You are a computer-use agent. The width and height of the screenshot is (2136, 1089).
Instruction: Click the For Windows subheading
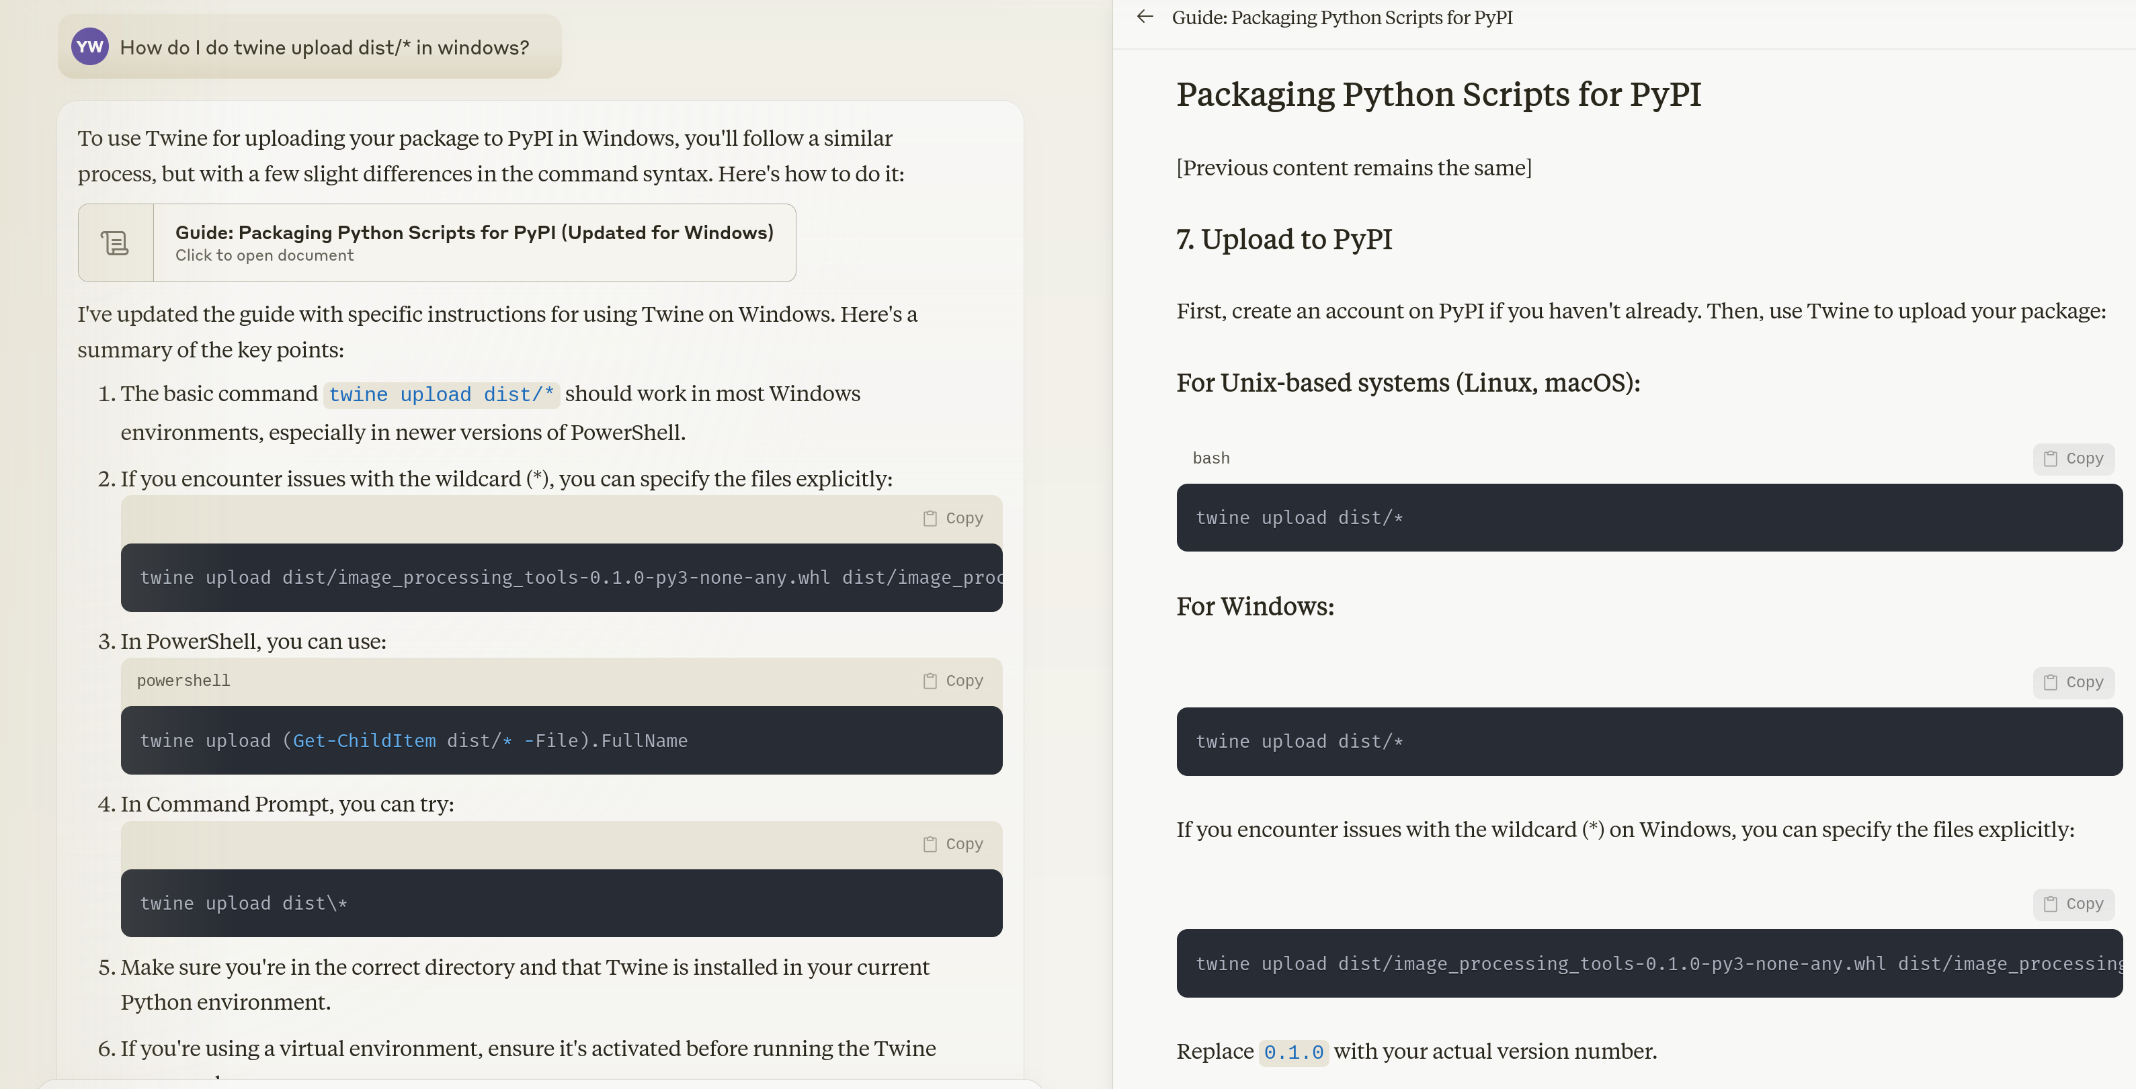pos(1255,607)
